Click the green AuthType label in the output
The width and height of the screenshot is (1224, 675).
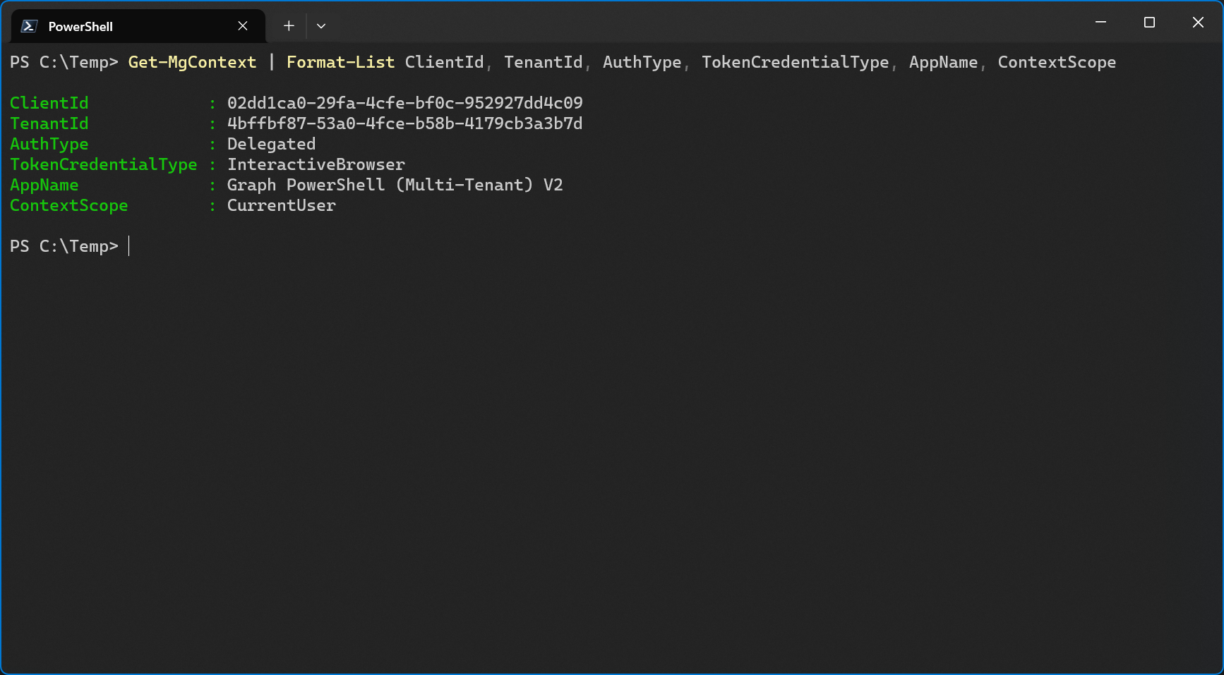click(49, 144)
